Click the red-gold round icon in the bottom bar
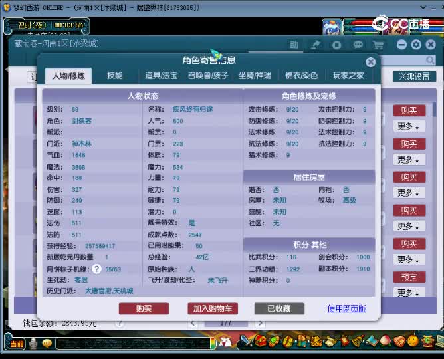The image size is (444, 359). pos(287,341)
